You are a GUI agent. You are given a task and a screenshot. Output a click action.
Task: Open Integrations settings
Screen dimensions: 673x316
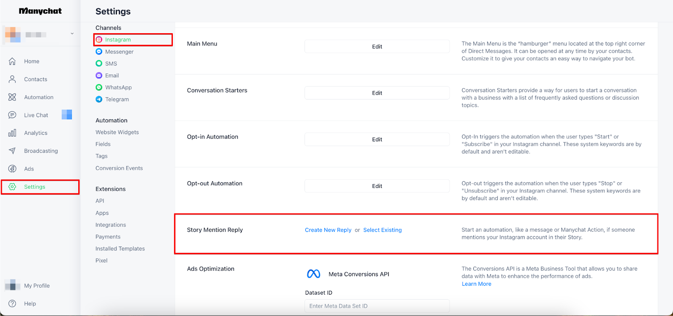tap(111, 225)
